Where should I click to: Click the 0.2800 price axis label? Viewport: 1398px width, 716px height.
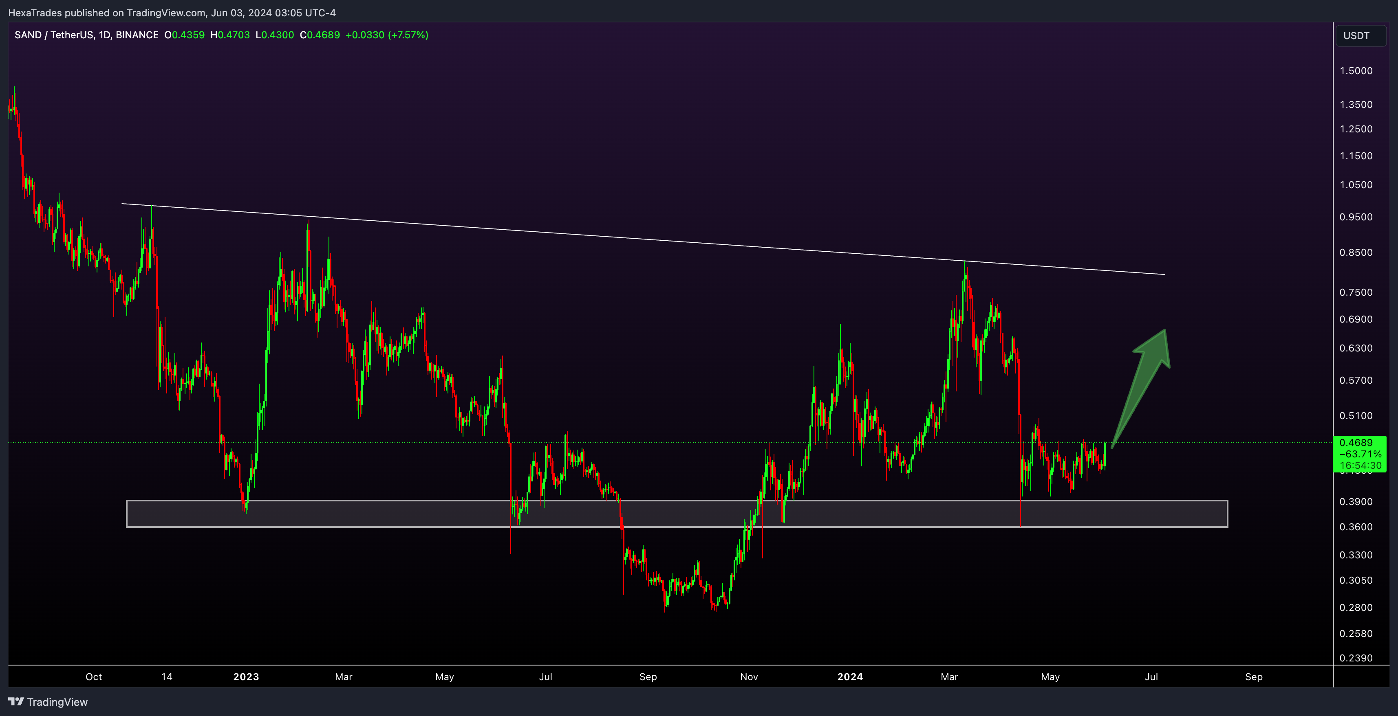1356,608
